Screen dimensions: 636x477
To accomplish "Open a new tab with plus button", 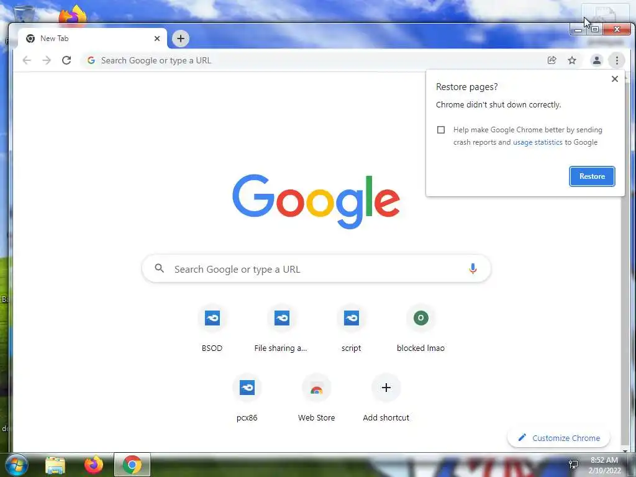I will [181, 39].
